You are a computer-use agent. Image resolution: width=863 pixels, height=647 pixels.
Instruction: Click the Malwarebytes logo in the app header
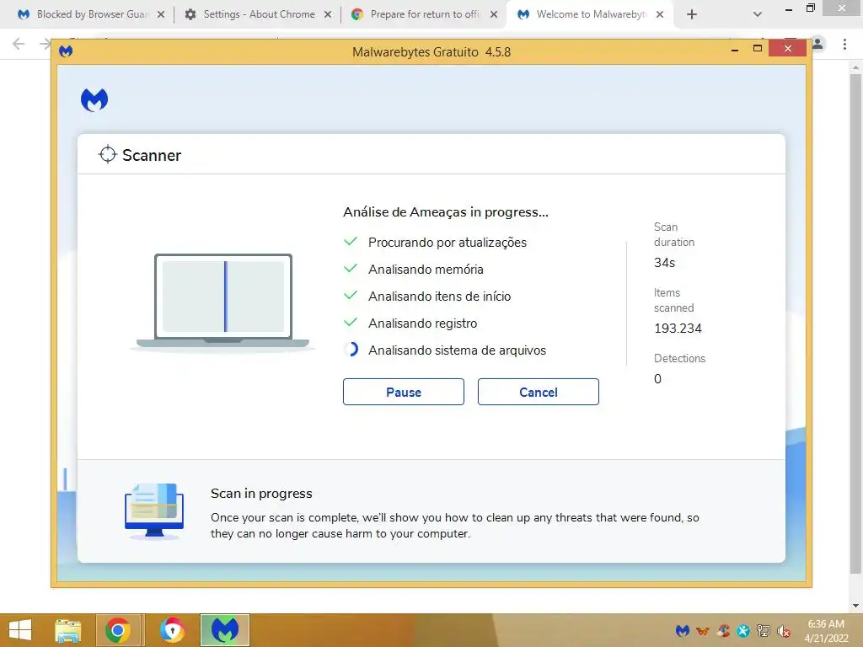click(x=94, y=99)
